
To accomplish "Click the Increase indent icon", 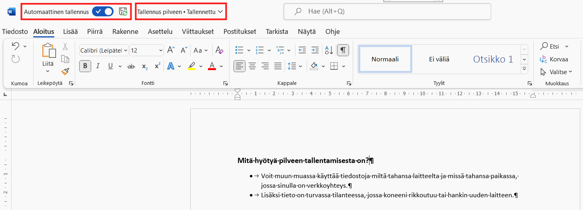I will (x=315, y=50).
